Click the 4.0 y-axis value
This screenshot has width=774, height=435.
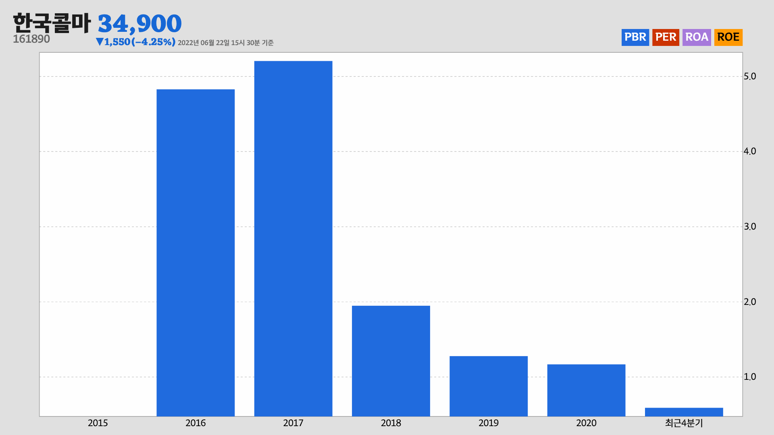(x=750, y=151)
